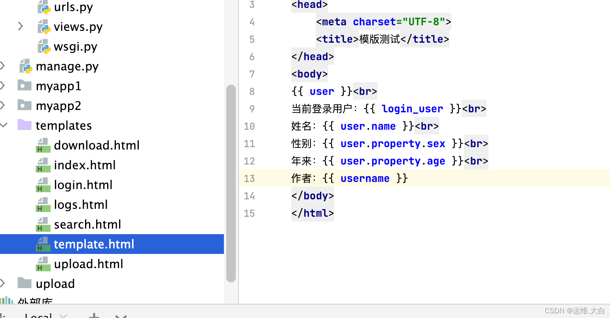The width and height of the screenshot is (610, 318).
Task: Select the templates folder name
Action: point(64,126)
